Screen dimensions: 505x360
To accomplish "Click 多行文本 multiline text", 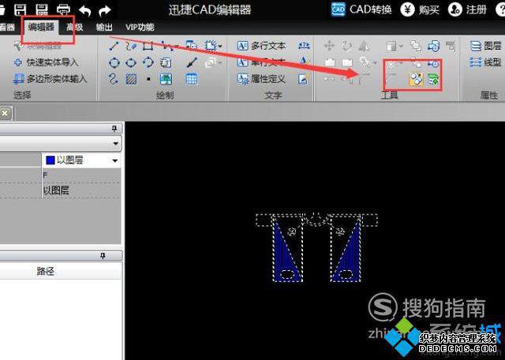I will (261, 46).
